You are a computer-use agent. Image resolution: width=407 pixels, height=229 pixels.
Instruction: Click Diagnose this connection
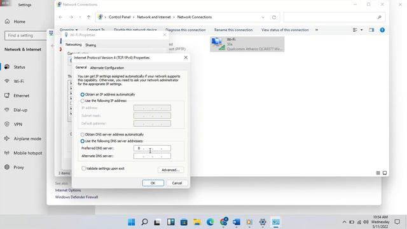tap(185, 30)
